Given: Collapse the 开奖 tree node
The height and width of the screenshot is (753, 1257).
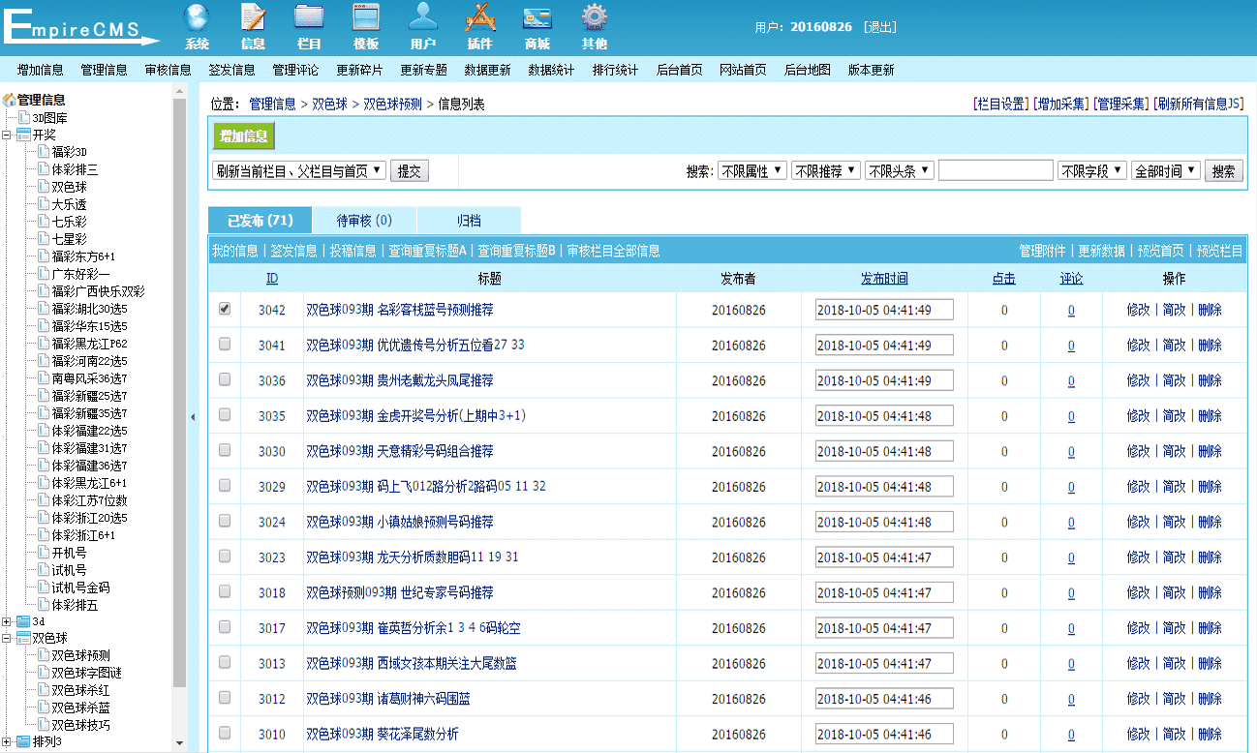Looking at the screenshot, I should 7,135.
